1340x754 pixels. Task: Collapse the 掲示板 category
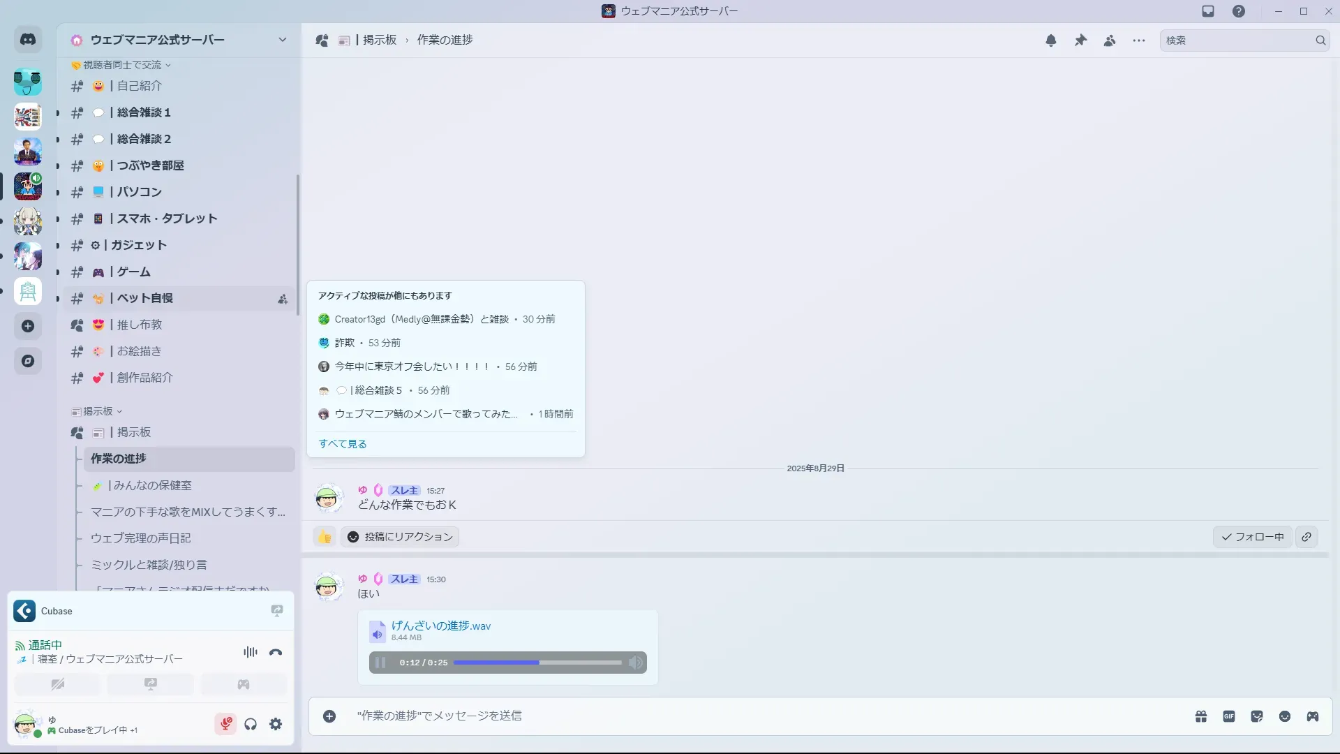pos(98,411)
